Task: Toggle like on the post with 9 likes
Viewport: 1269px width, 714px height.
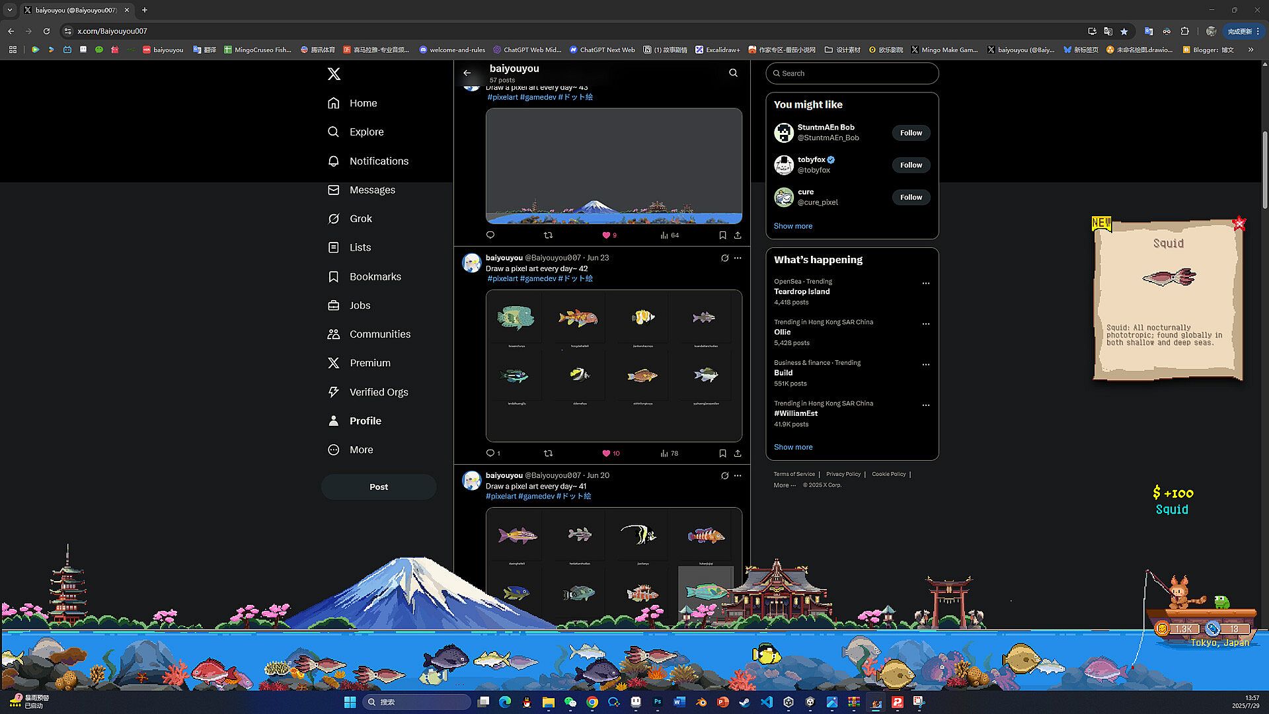Action: tap(606, 235)
